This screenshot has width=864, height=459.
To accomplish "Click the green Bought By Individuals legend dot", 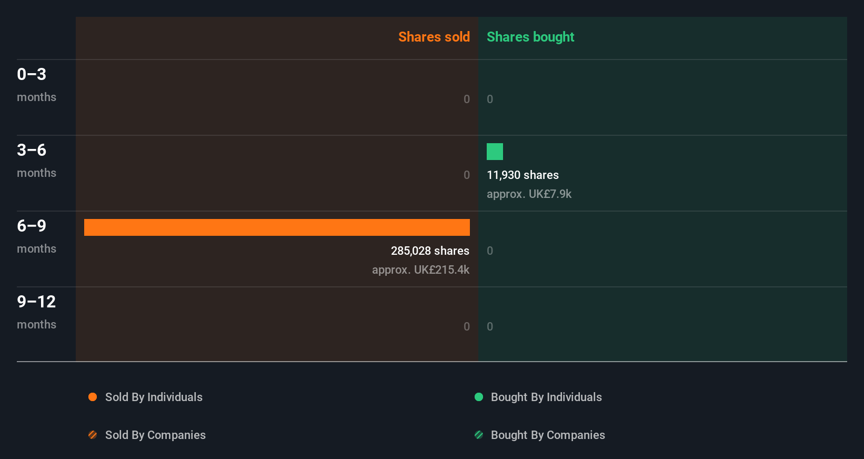I will 479,397.
